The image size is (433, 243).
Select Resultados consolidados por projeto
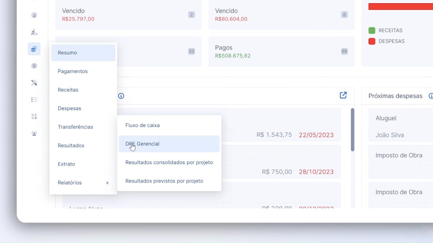tap(169, 162)
